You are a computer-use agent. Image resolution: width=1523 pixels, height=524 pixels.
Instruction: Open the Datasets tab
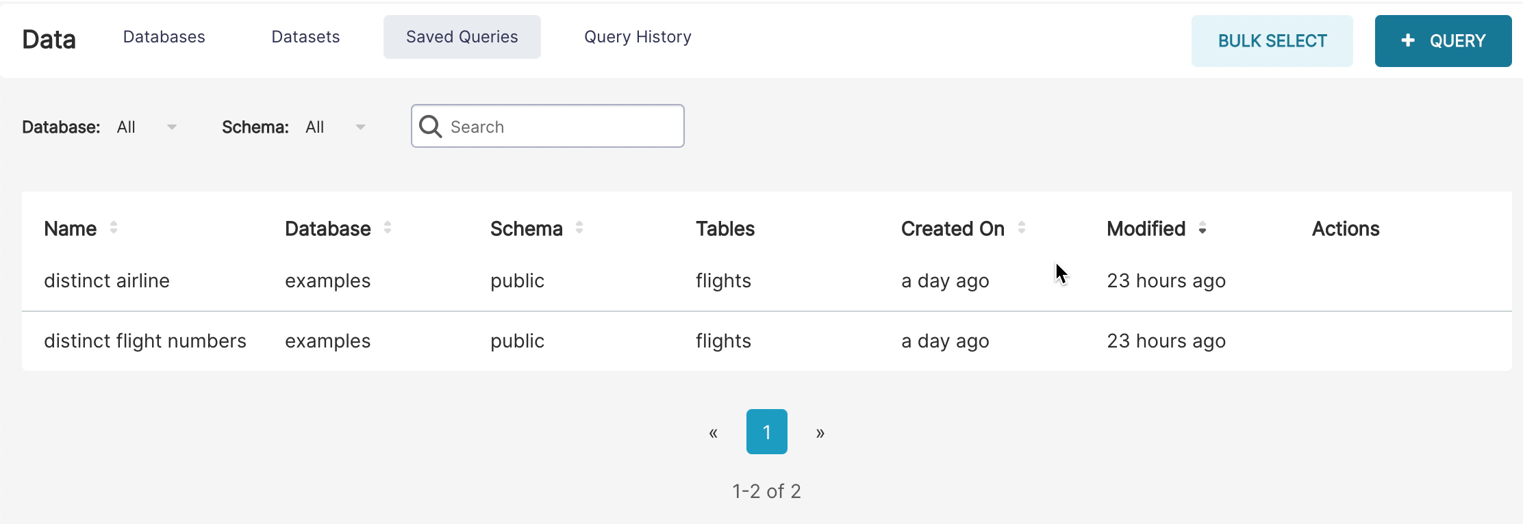click(305, 37)
